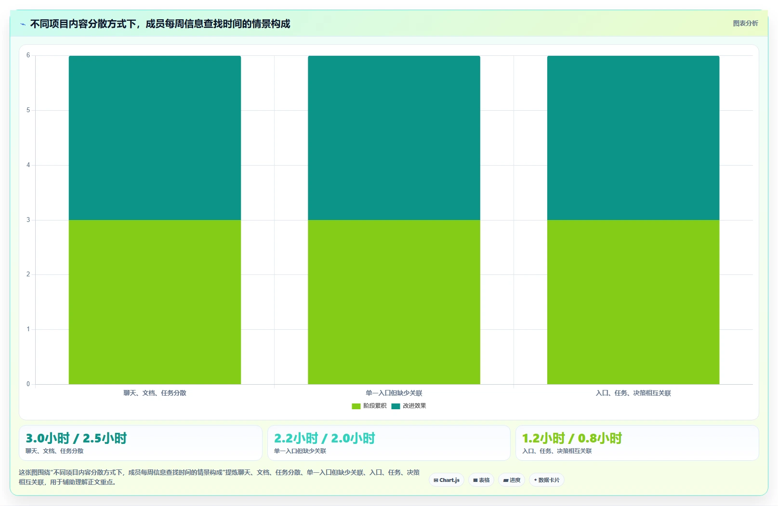Click the small icon before the chart title
Screen dimensions: 778x506
(x=23, y=24)
